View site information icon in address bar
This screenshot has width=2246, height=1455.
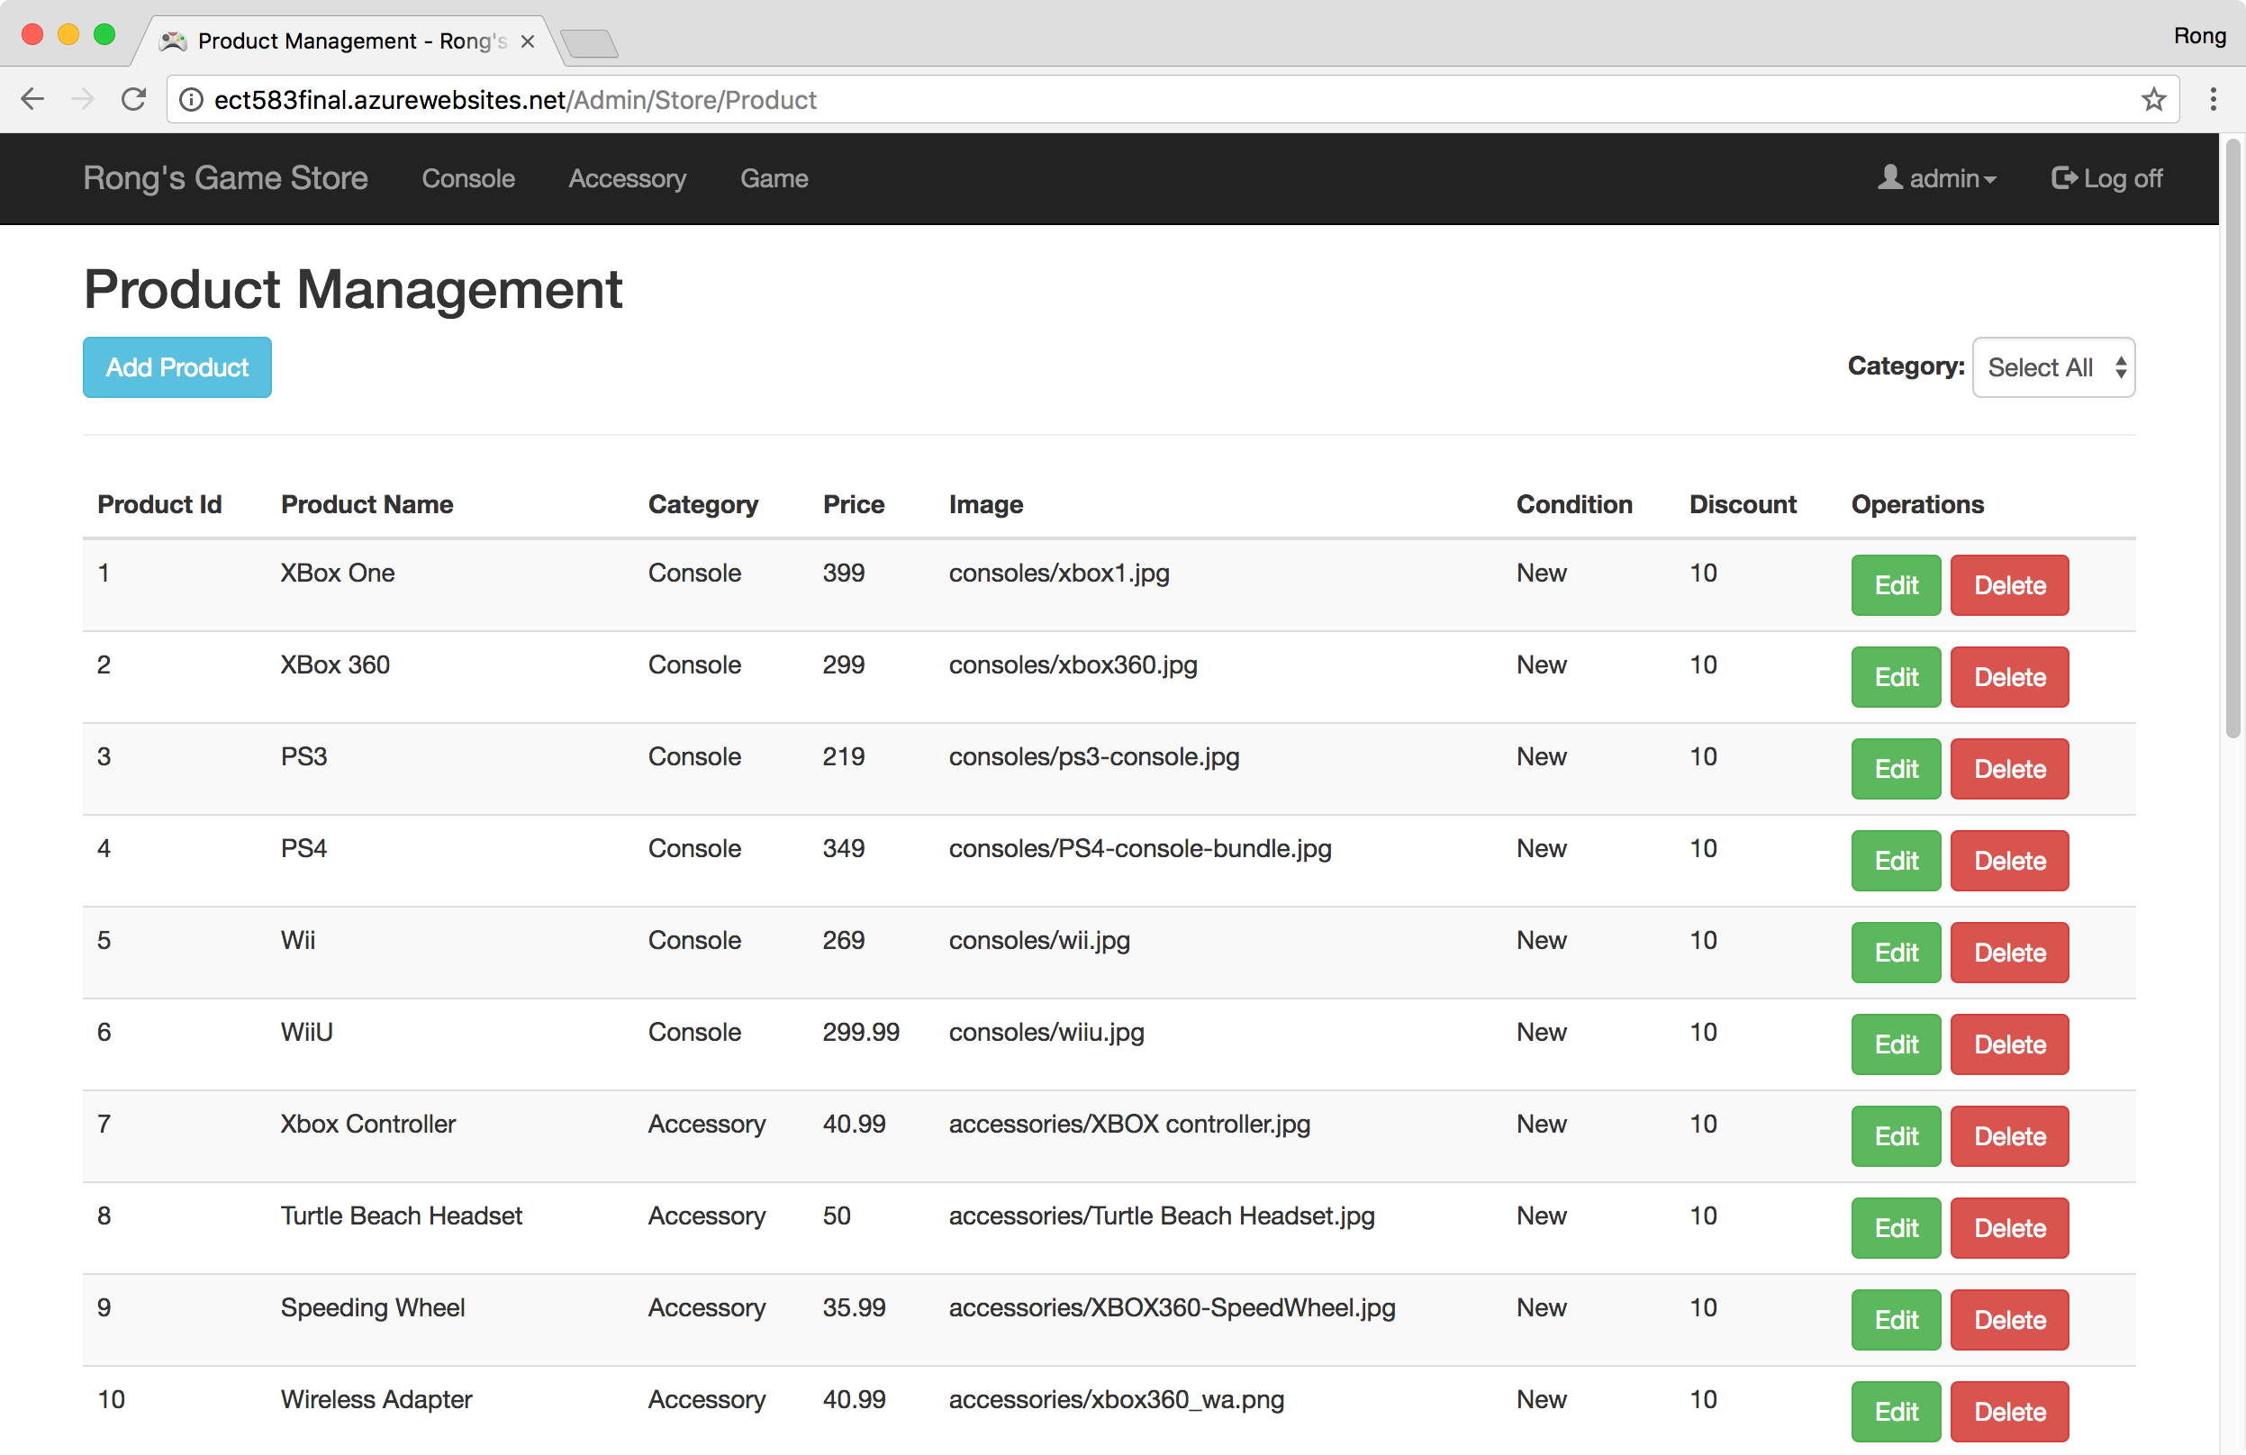(191, 99)
